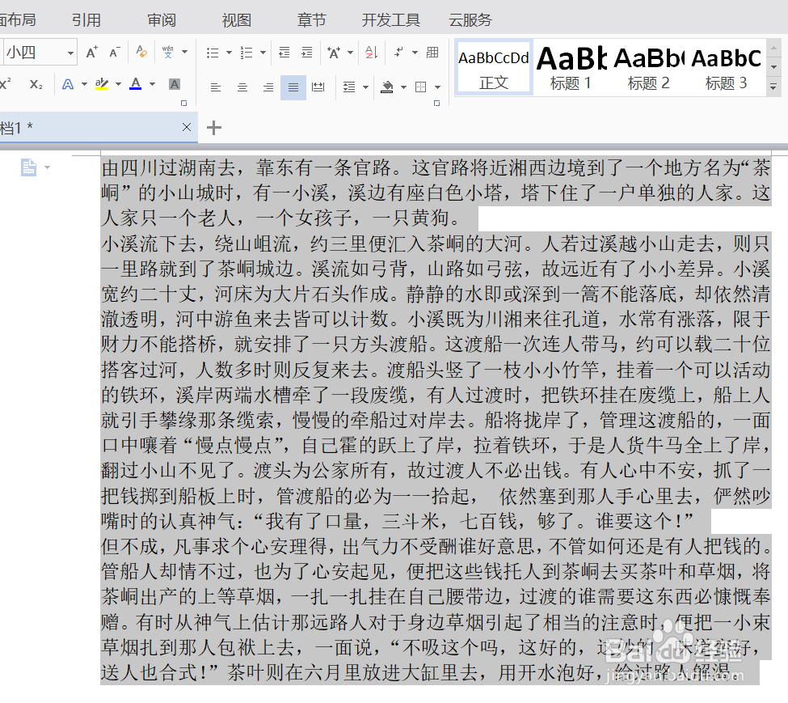Apply the 标题 1 style

[x=571, y=68]
